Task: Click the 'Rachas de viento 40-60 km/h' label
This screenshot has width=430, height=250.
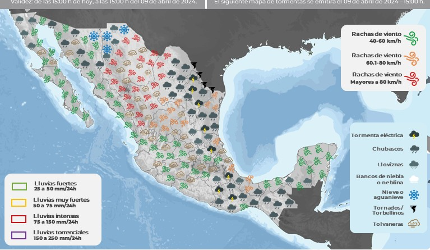Action: click(376, 37)
